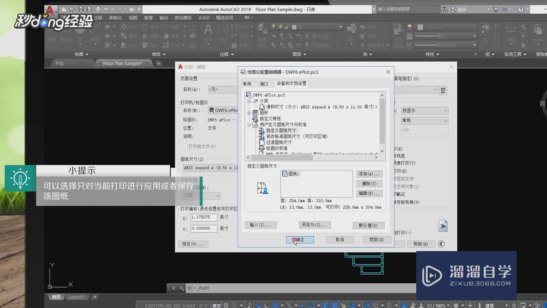Close the plotter configuration editor dialog
547x308 pixels.
[x=388, y=72]
